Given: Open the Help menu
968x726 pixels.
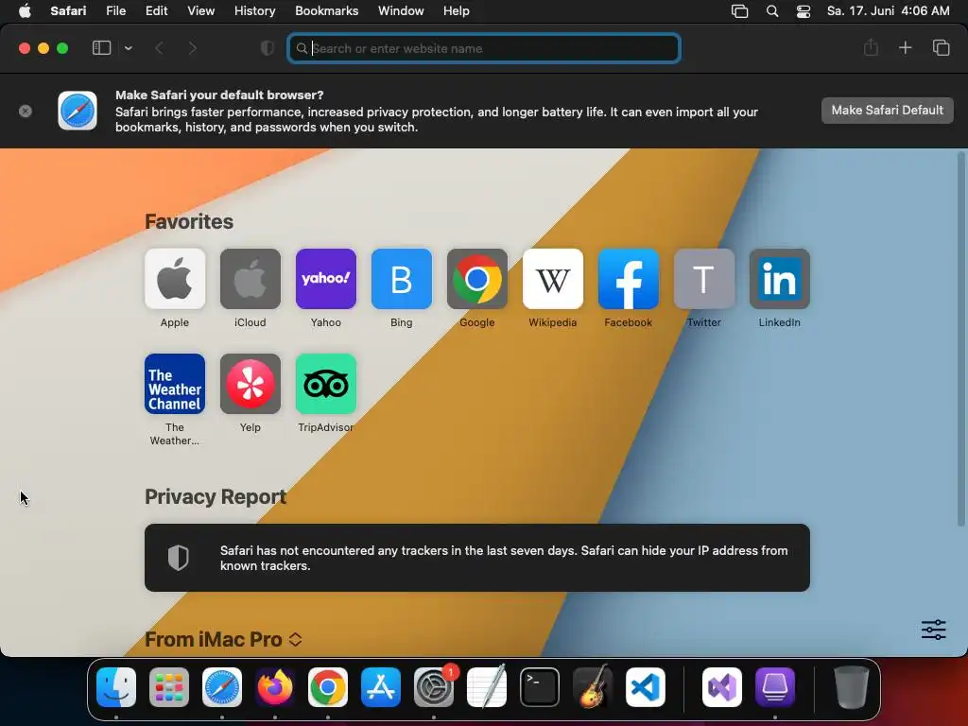Looking at the screenshot, I should click(457, 11).
